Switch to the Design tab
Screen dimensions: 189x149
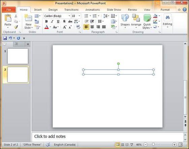pos(53,10)
